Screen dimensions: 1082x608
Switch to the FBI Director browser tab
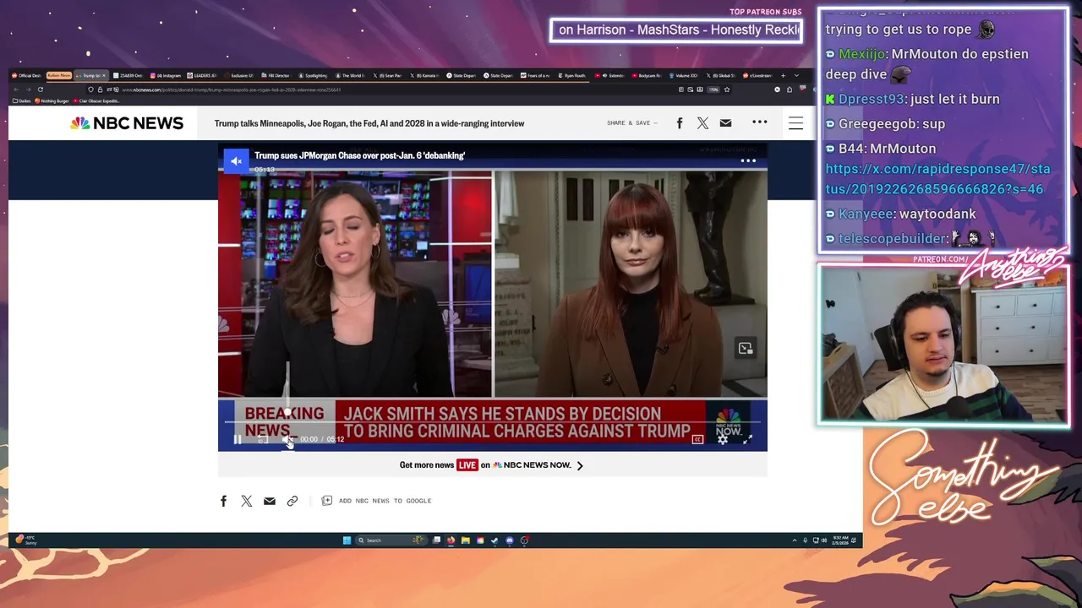[276, 75]
